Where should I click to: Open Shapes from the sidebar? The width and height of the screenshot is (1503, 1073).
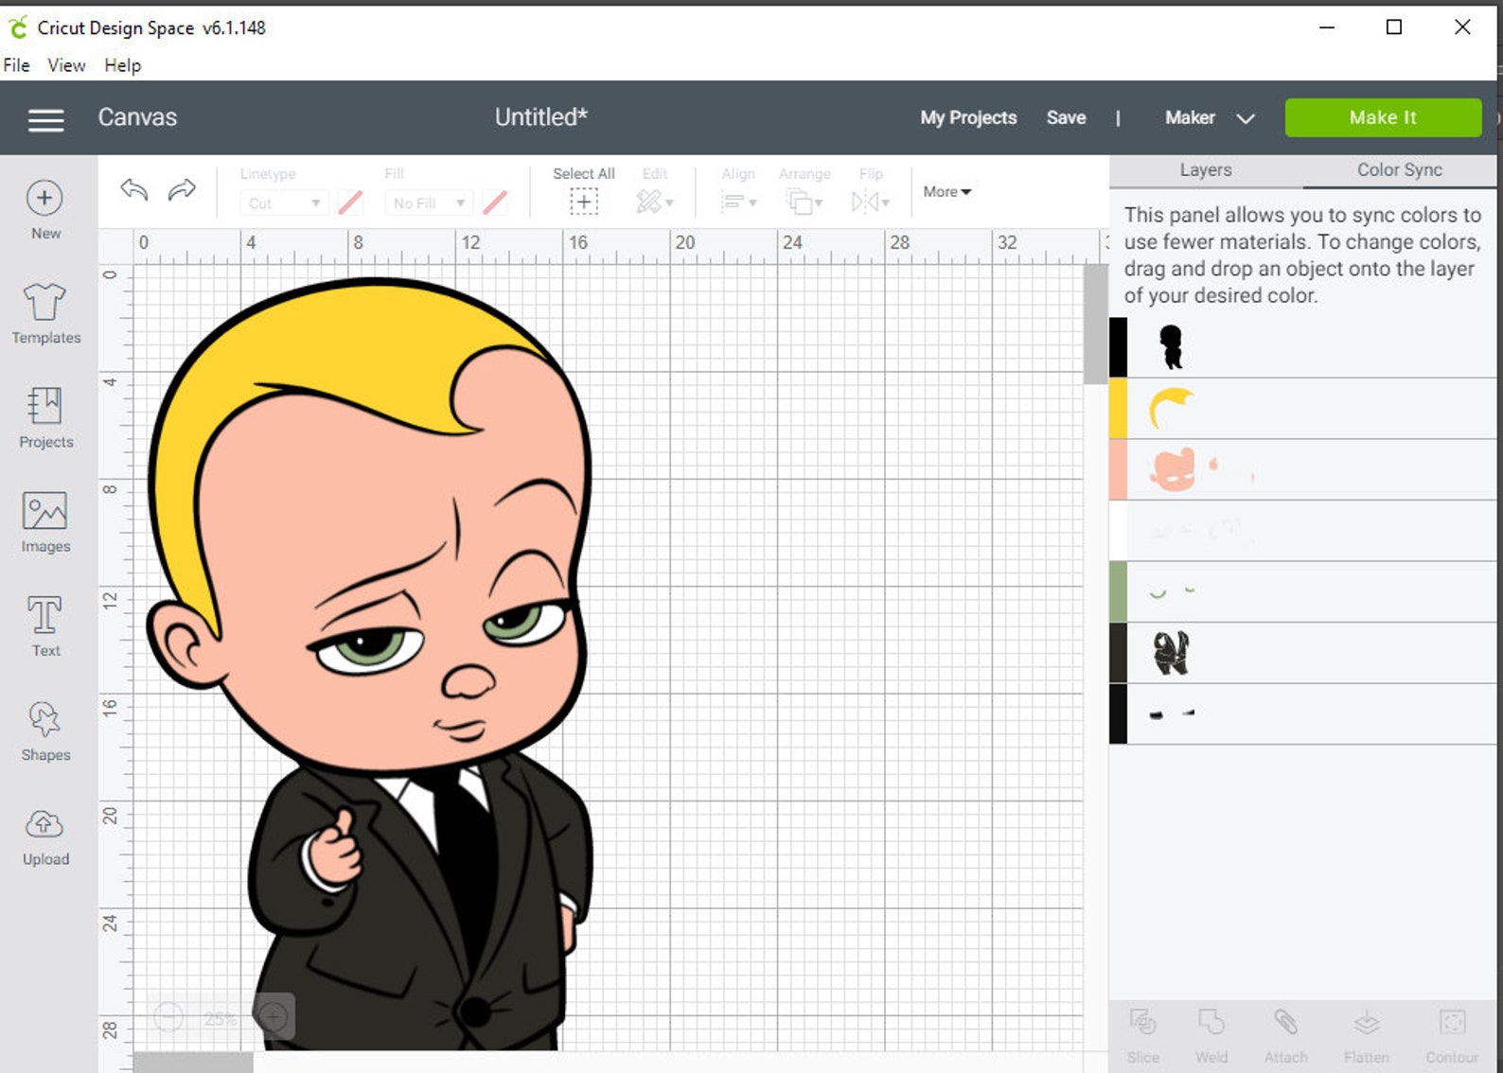pyautogui.click(x=45, y=730)
